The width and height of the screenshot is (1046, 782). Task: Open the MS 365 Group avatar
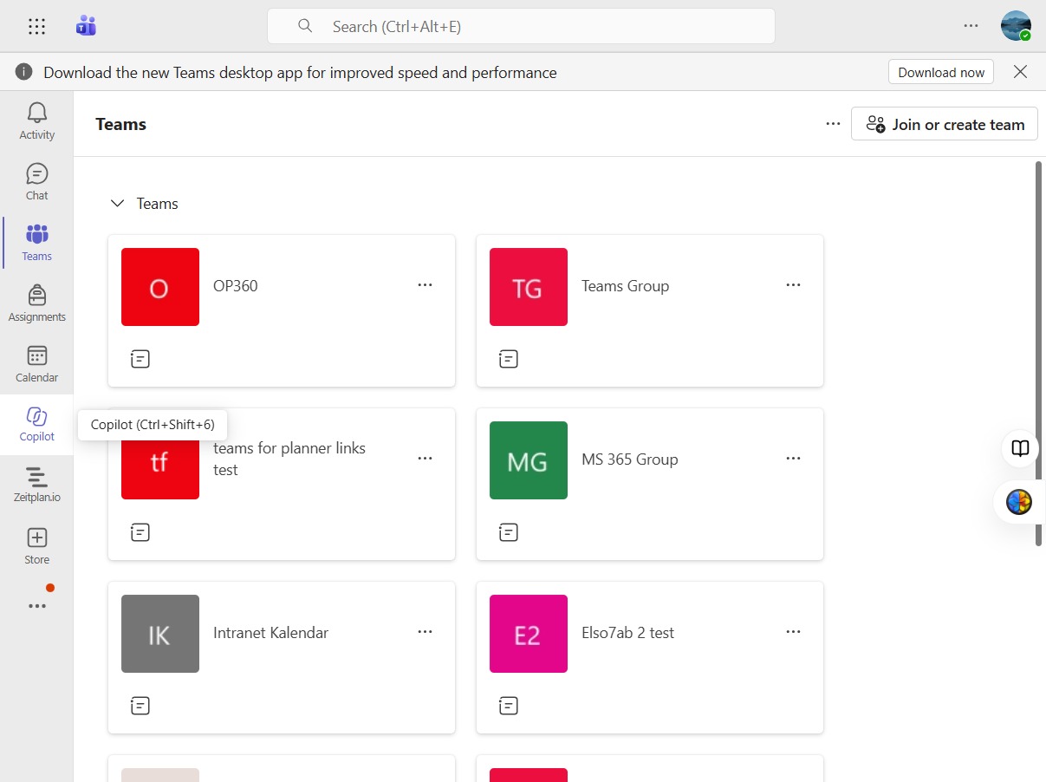click(529, 460)
